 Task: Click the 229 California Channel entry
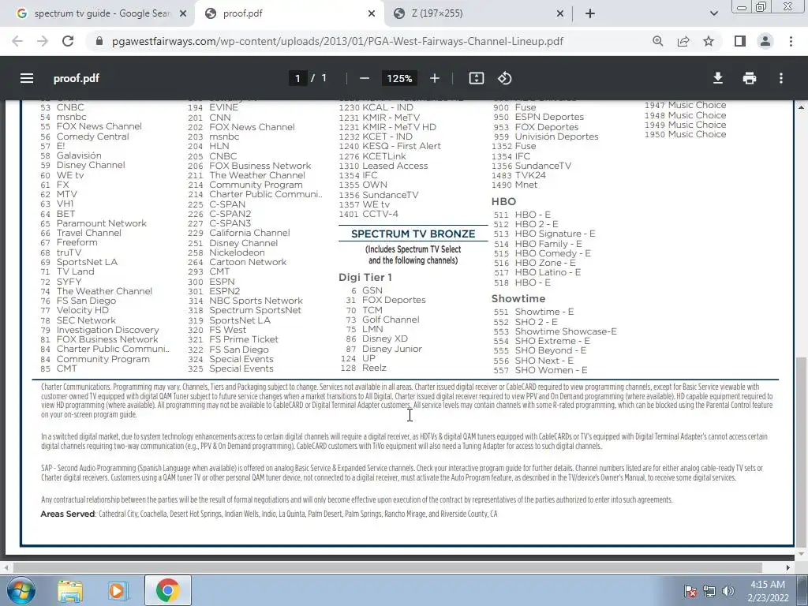pyautogui.click(x=238, y=233)
